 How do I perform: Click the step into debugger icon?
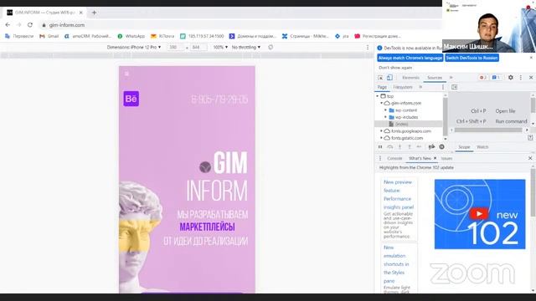pos(399,147)
